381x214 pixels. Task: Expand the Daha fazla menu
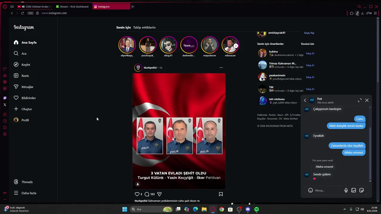point(25,193)
